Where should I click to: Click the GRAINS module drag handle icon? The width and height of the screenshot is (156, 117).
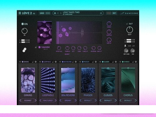[20, 62]
